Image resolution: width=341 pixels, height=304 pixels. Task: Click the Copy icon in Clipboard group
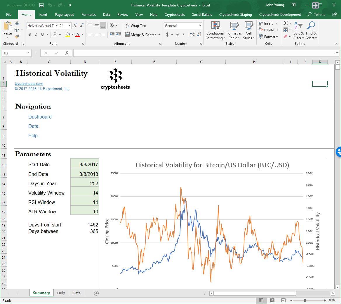(17, 30)
